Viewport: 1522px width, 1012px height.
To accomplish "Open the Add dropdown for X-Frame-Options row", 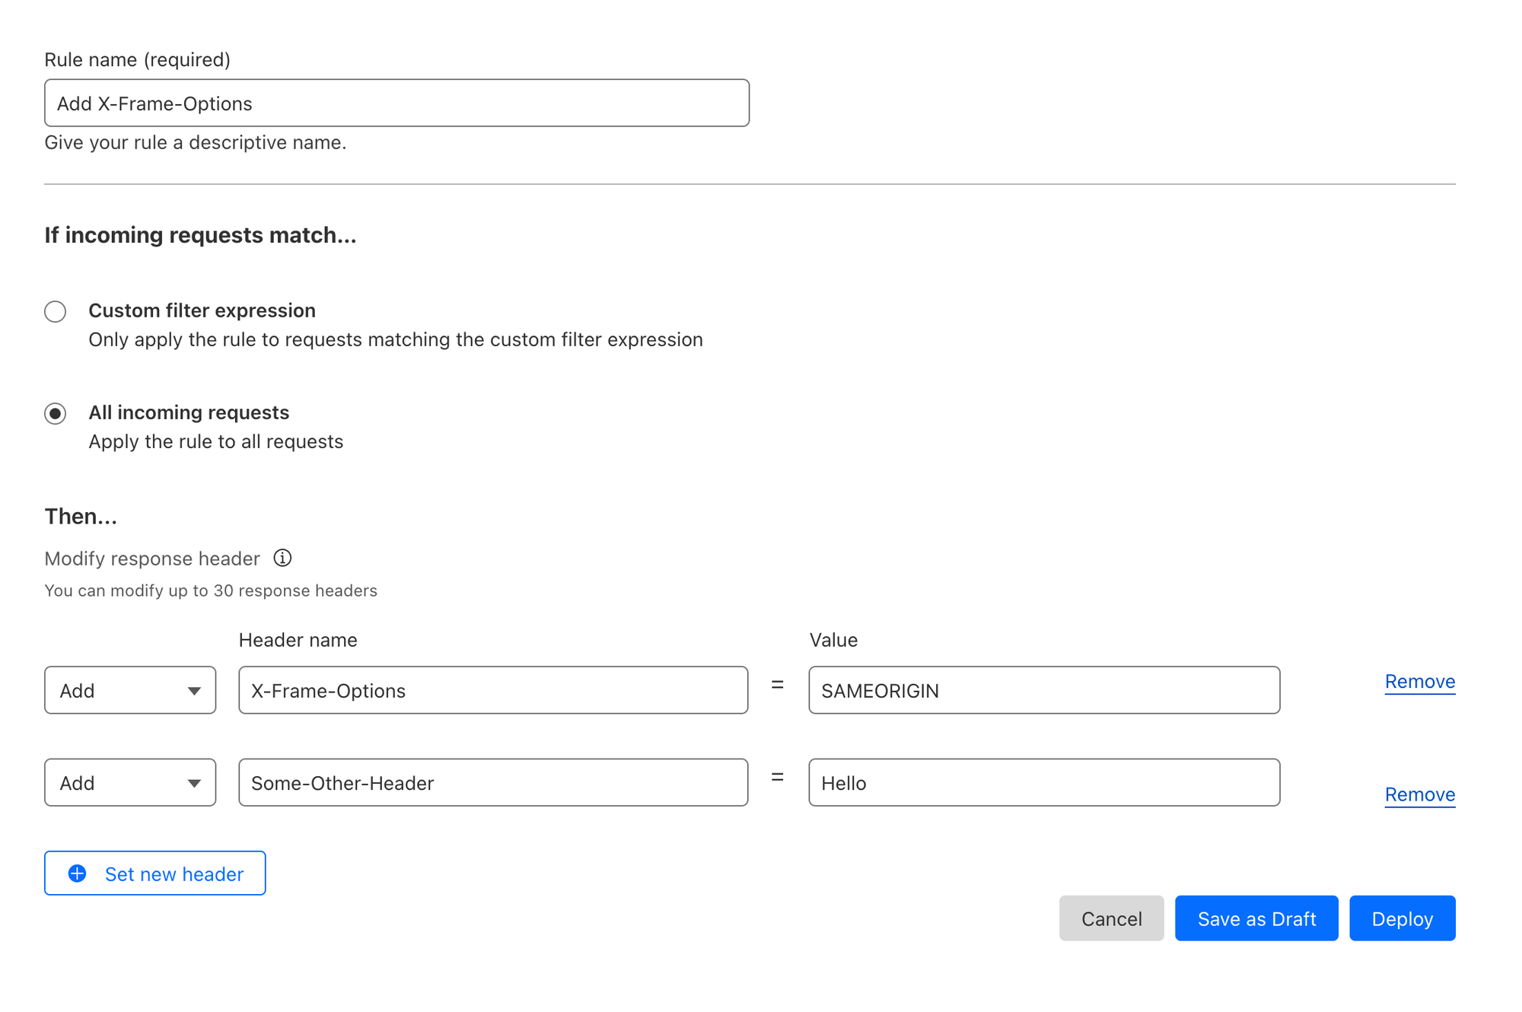I will [x=130, y=690].
